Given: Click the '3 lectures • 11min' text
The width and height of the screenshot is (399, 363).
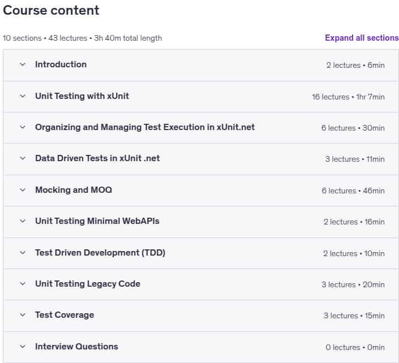Looking at the screenshot, I should tap(355, 159).
